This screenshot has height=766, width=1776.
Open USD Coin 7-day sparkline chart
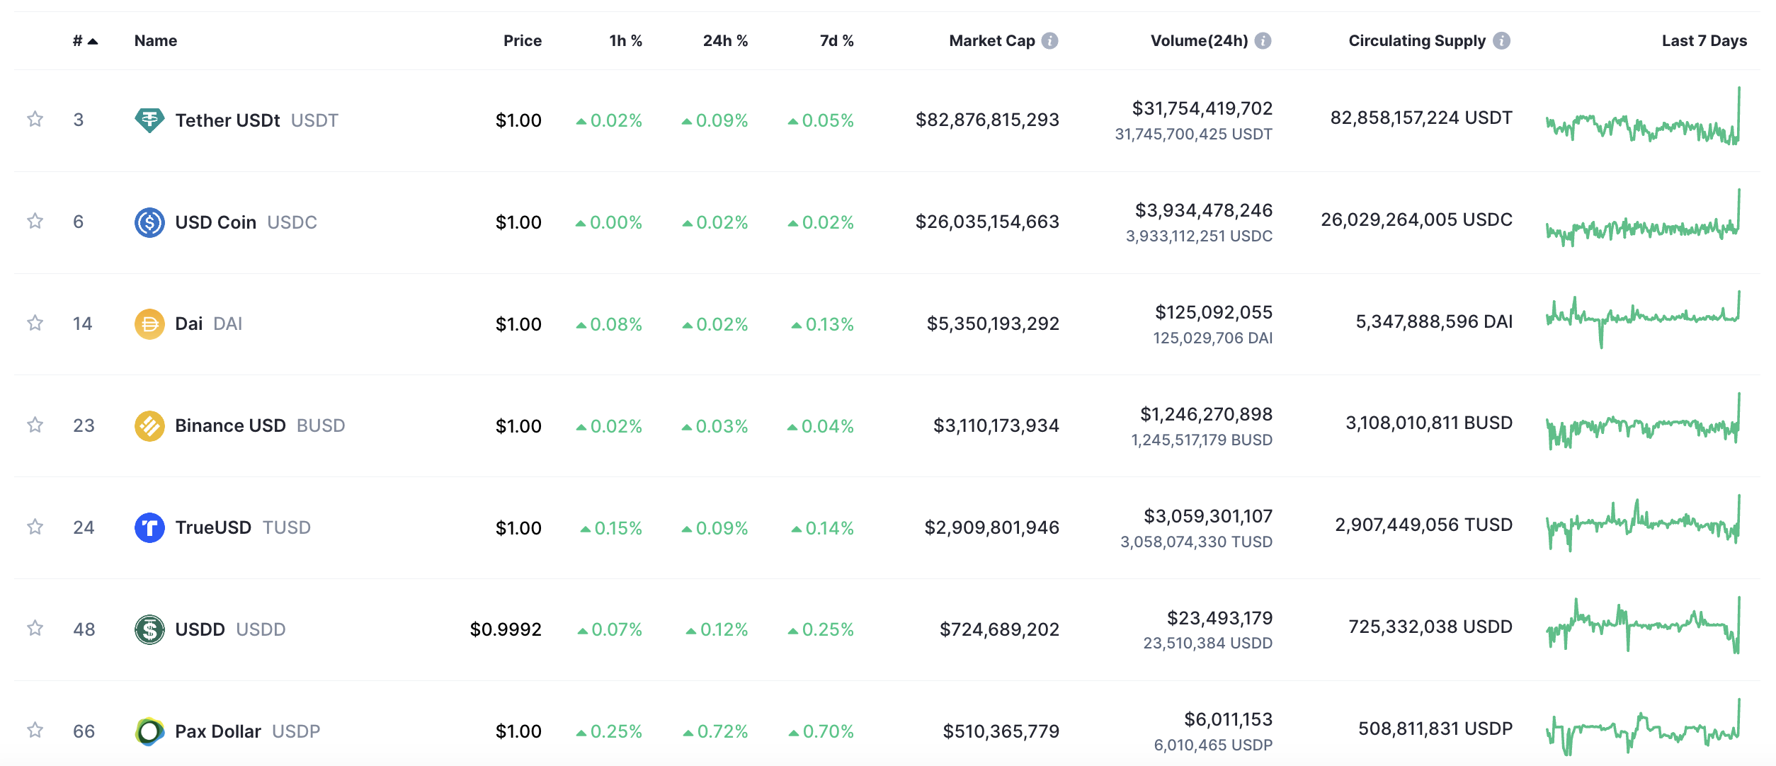(x=1643, y=221)
